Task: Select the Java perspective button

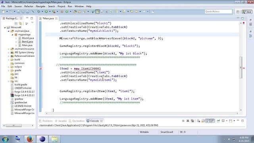Action: point(247,12)
